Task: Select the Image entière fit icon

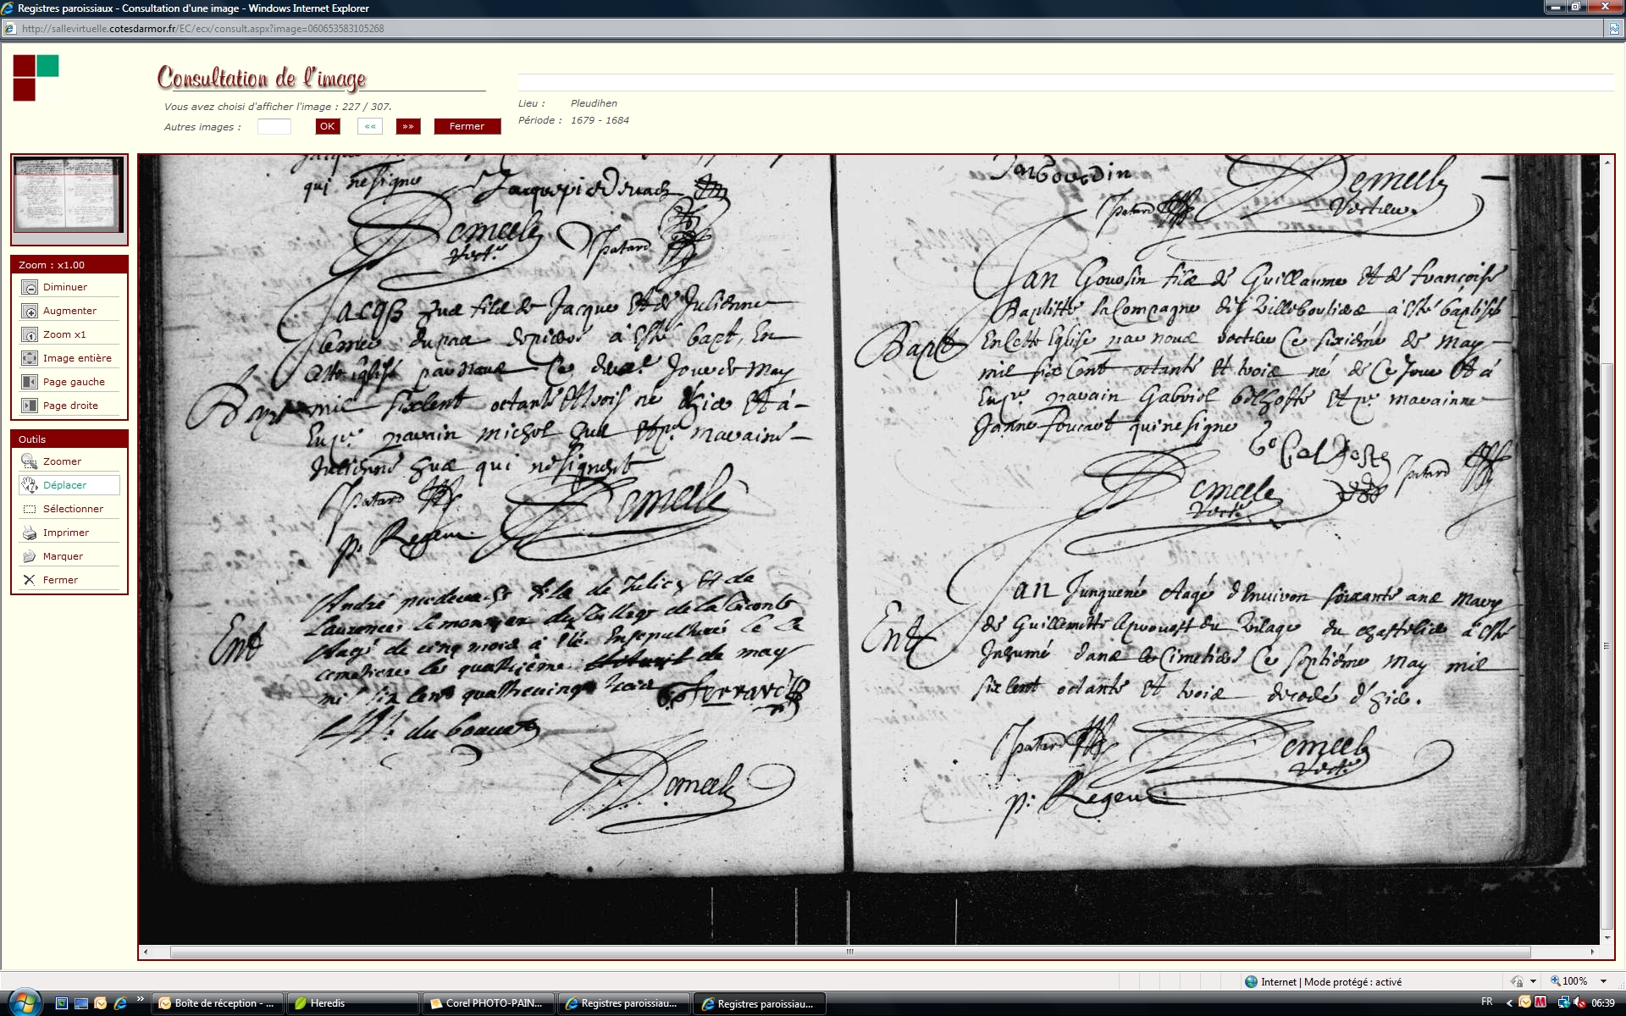Action: coord(30,358)
